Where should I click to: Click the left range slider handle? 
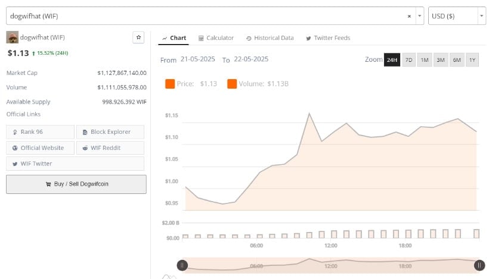(182, 265)
